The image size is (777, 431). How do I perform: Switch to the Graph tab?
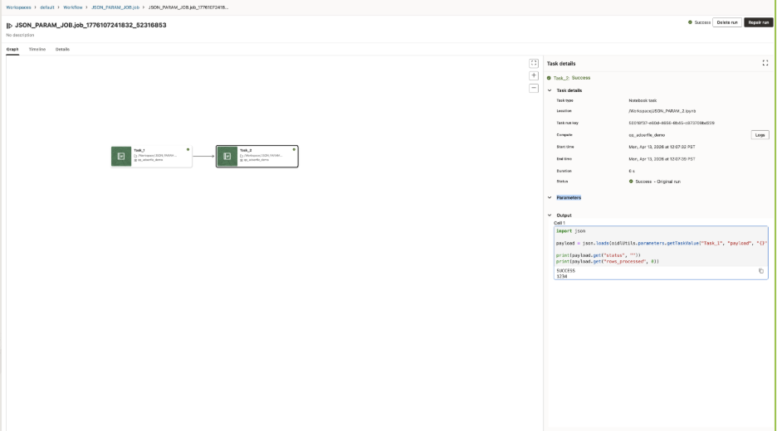[x=12, y=50]
